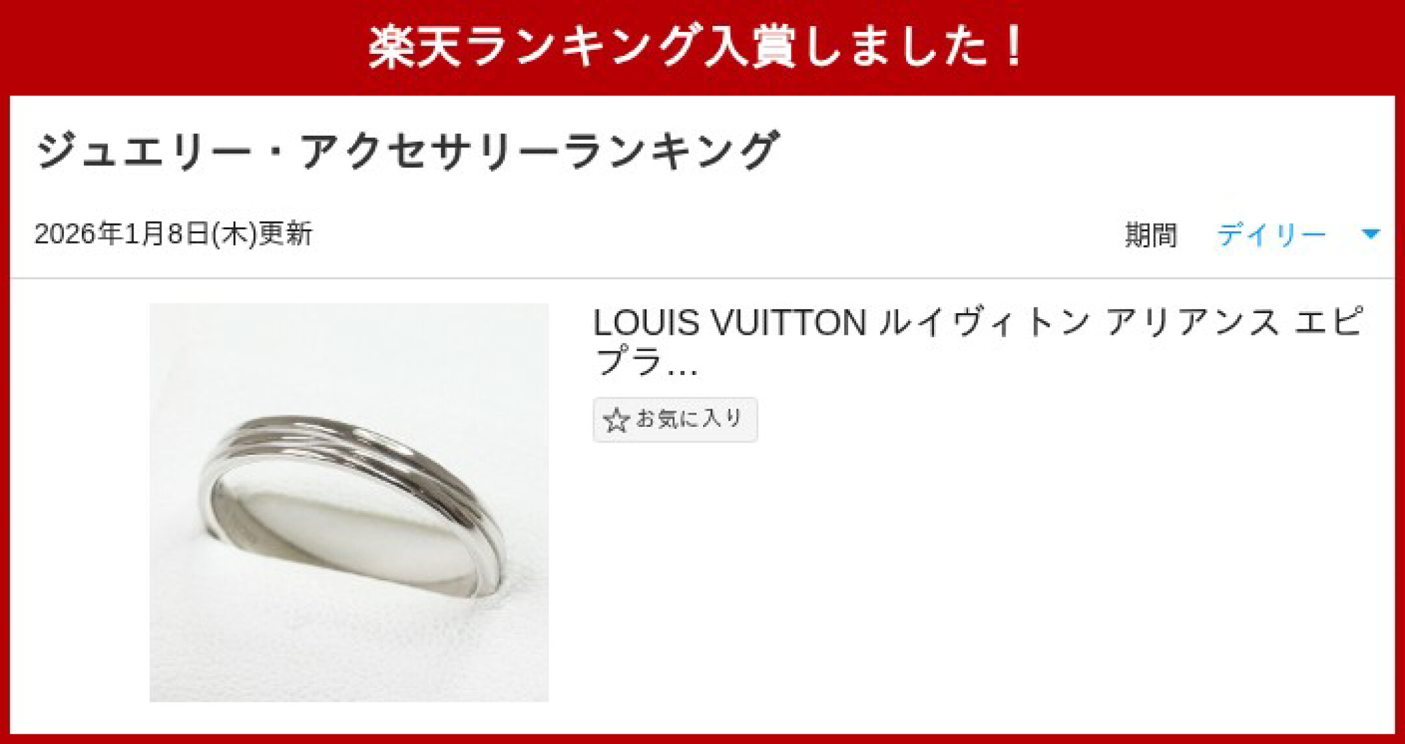Click the 楽天ランキング入賞しました! banner text
This screenshot has width=1405, height=744.
tap(697, 47)
